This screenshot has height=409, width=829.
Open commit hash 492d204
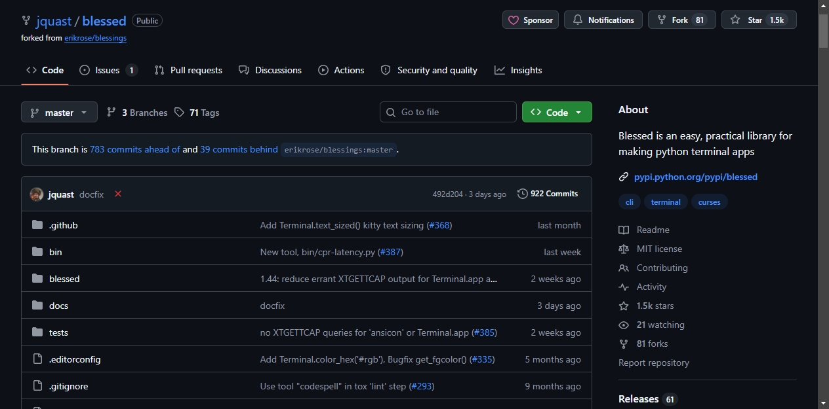click(447, 194)
